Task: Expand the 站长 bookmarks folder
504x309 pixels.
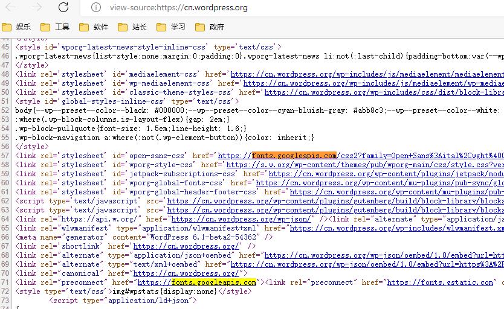Action: [x=133, y=27]
